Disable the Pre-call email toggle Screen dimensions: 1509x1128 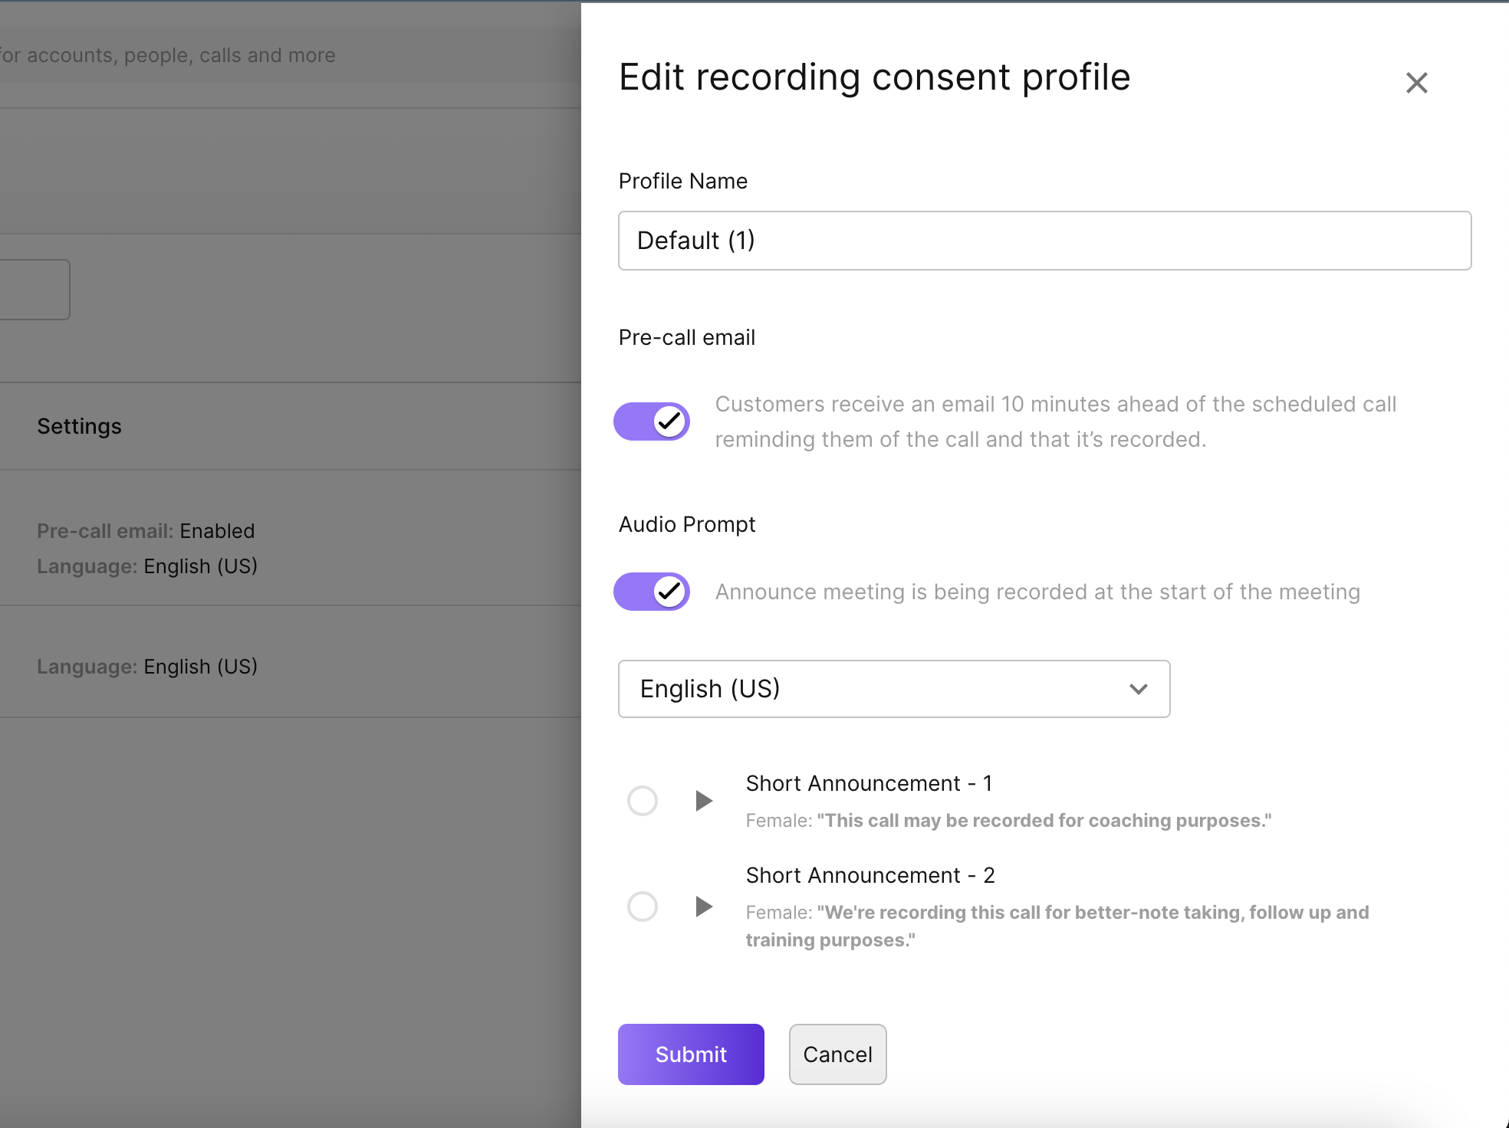652,421
